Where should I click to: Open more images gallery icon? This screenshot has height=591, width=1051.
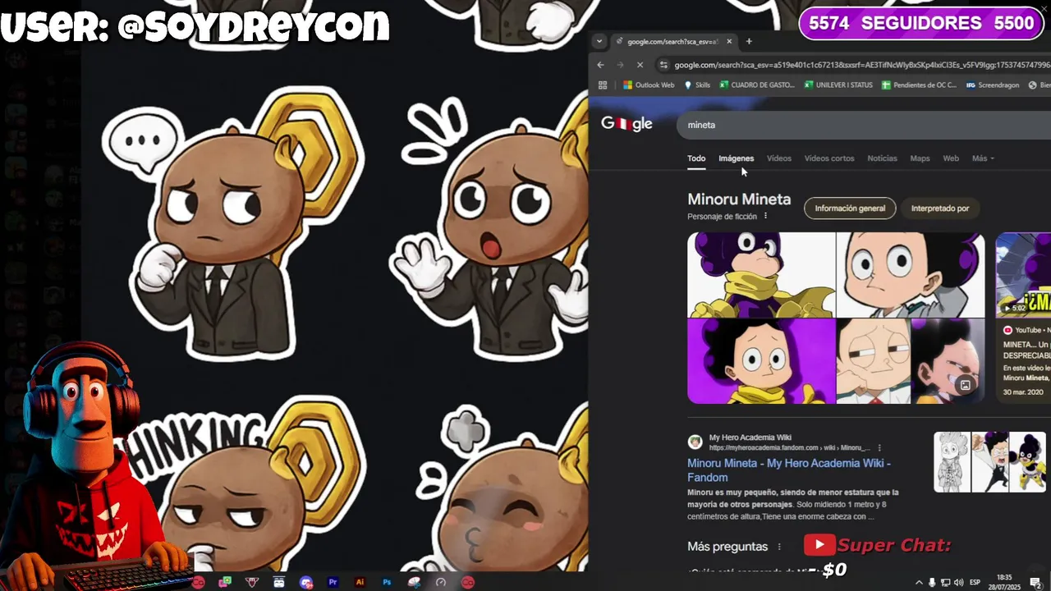point(966,385)
